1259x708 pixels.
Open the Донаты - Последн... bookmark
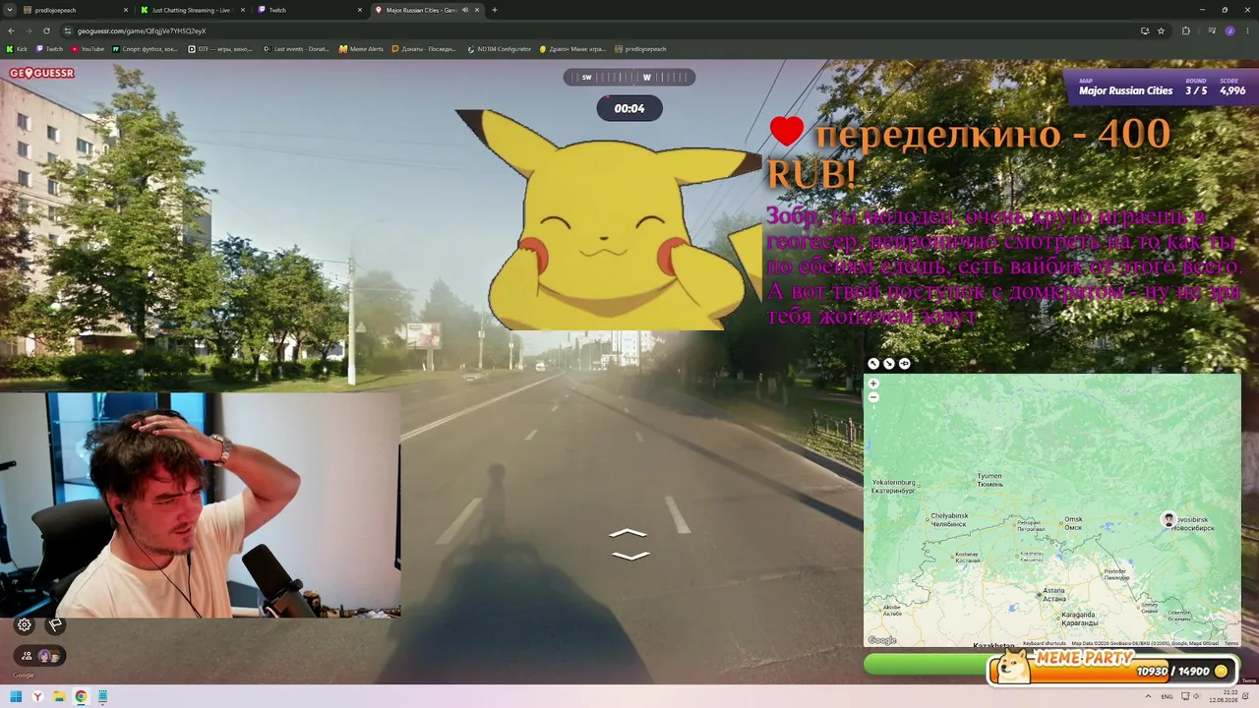(425, 49)
